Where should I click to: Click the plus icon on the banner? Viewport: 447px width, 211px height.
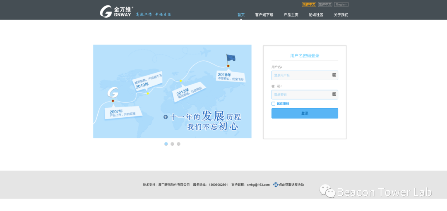[166, 117]
